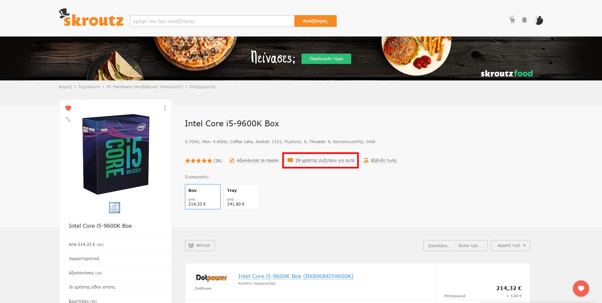Expand the Αρχική τιμή sort dropdown
Viewport: 602px width, 303px height.
click(510, 246)
